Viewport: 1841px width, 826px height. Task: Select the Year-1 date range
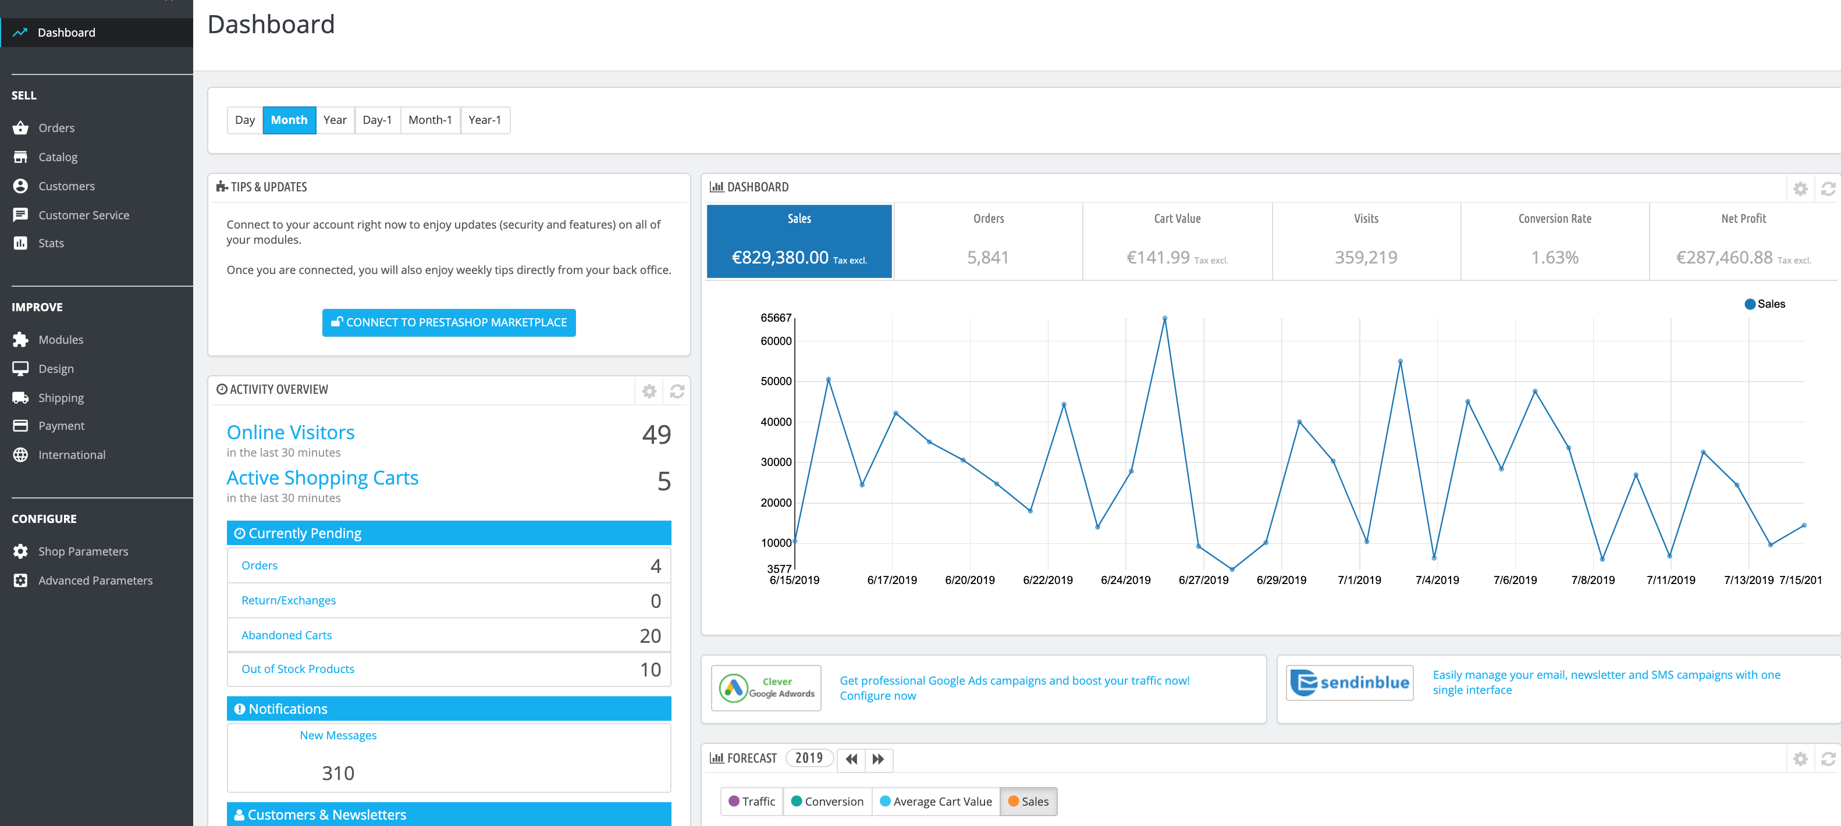tap(485, 120)
